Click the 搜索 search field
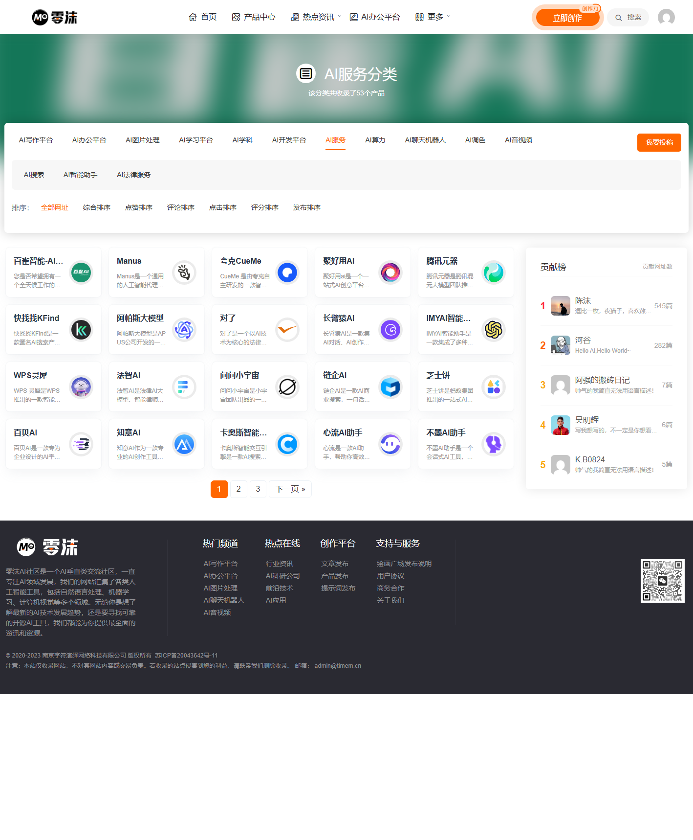 click(x=628, y=18)
